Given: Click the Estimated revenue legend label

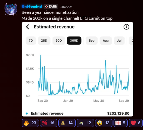Looking at the screenshot, I should click(47, 114).
